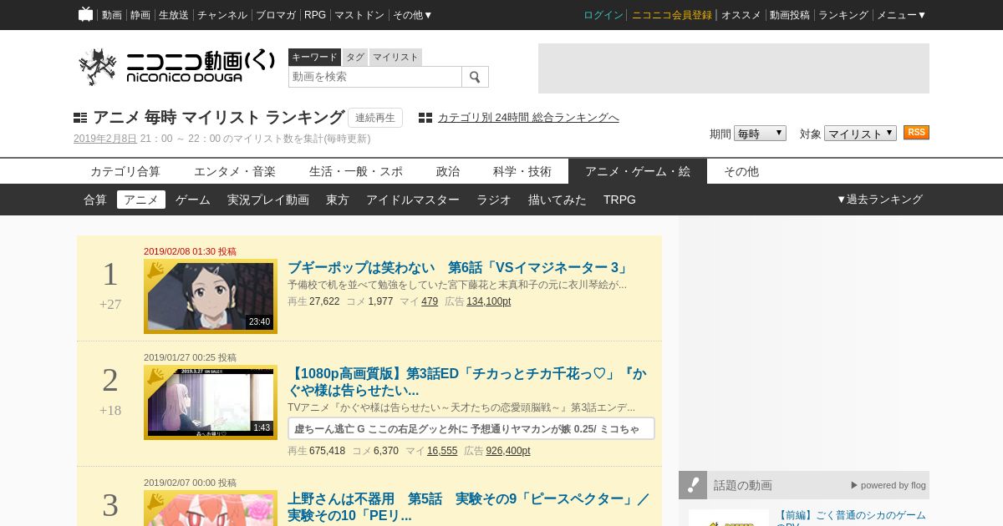Image resolution: width=1003 pixels, height=526 pixels.
Task: Open 動画投稿 in the top bar
Action: tap(790, 15)
